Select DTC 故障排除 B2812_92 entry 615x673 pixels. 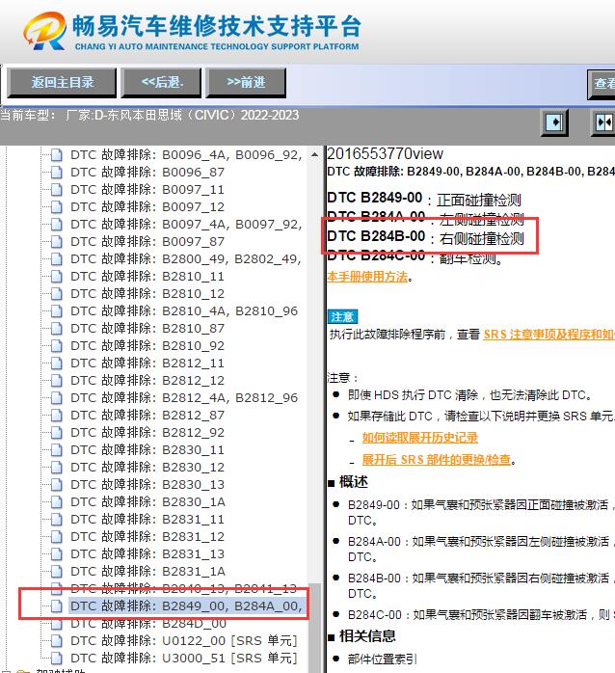pyautogui.click(x=147, y=432)
